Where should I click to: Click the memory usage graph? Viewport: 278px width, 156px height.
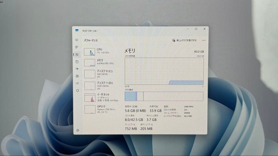pyautogui.click(x=164, y=71)
